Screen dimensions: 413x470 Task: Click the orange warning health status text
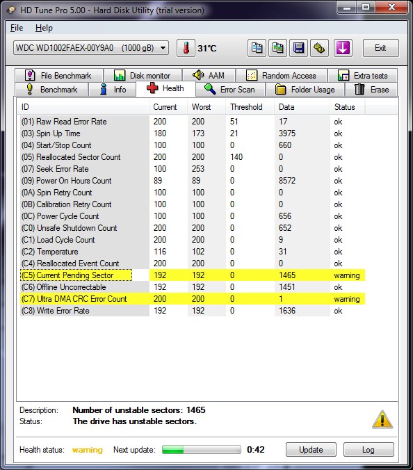pyautogui.click(x=88, y=450)
